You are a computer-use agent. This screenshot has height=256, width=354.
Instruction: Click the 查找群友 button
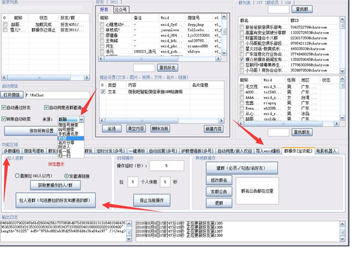302,132
